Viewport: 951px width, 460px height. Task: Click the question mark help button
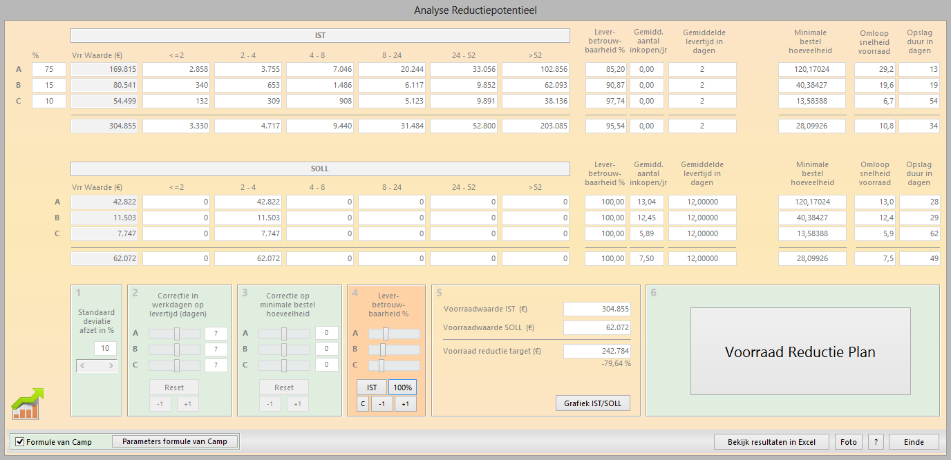876,442
